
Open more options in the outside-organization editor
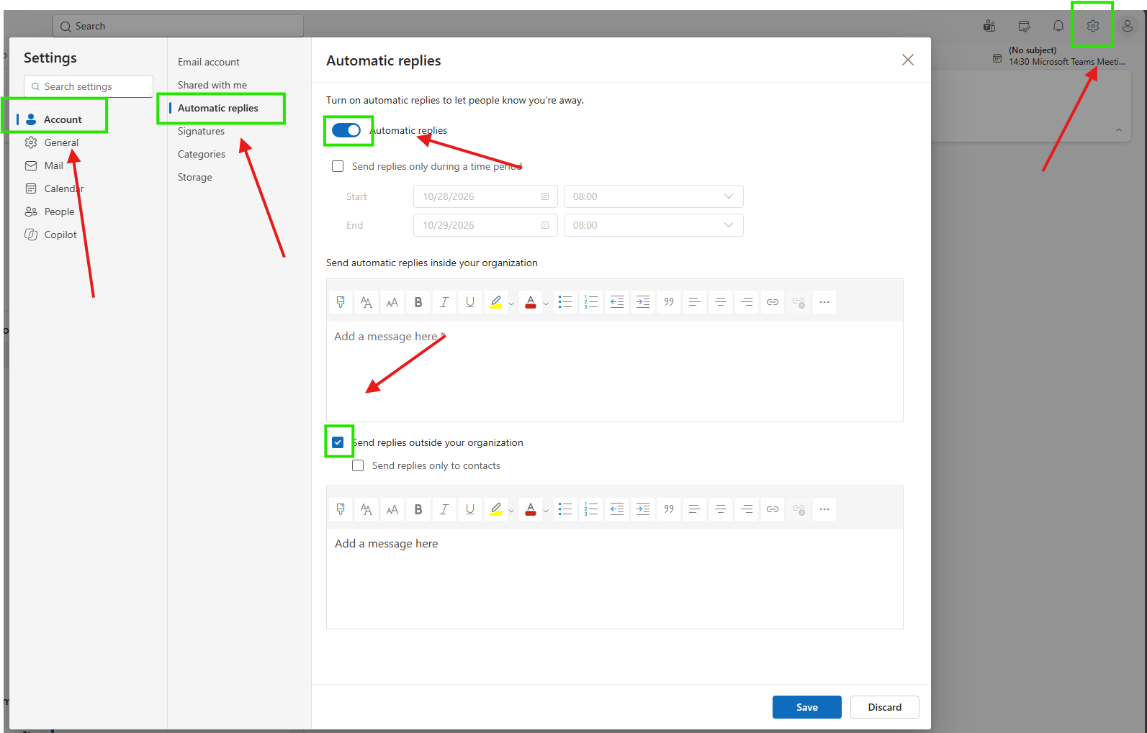point(824,509)
